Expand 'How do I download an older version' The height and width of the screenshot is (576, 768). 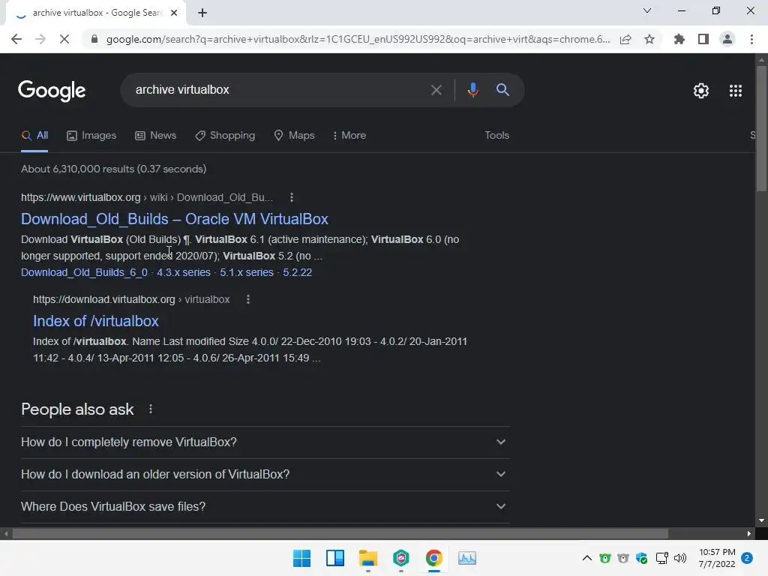click(265, 475)
